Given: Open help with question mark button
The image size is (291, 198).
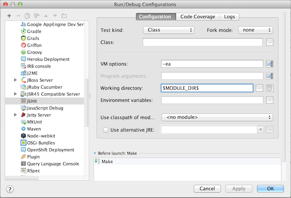Looking at the screenshot, I should 10,189.
